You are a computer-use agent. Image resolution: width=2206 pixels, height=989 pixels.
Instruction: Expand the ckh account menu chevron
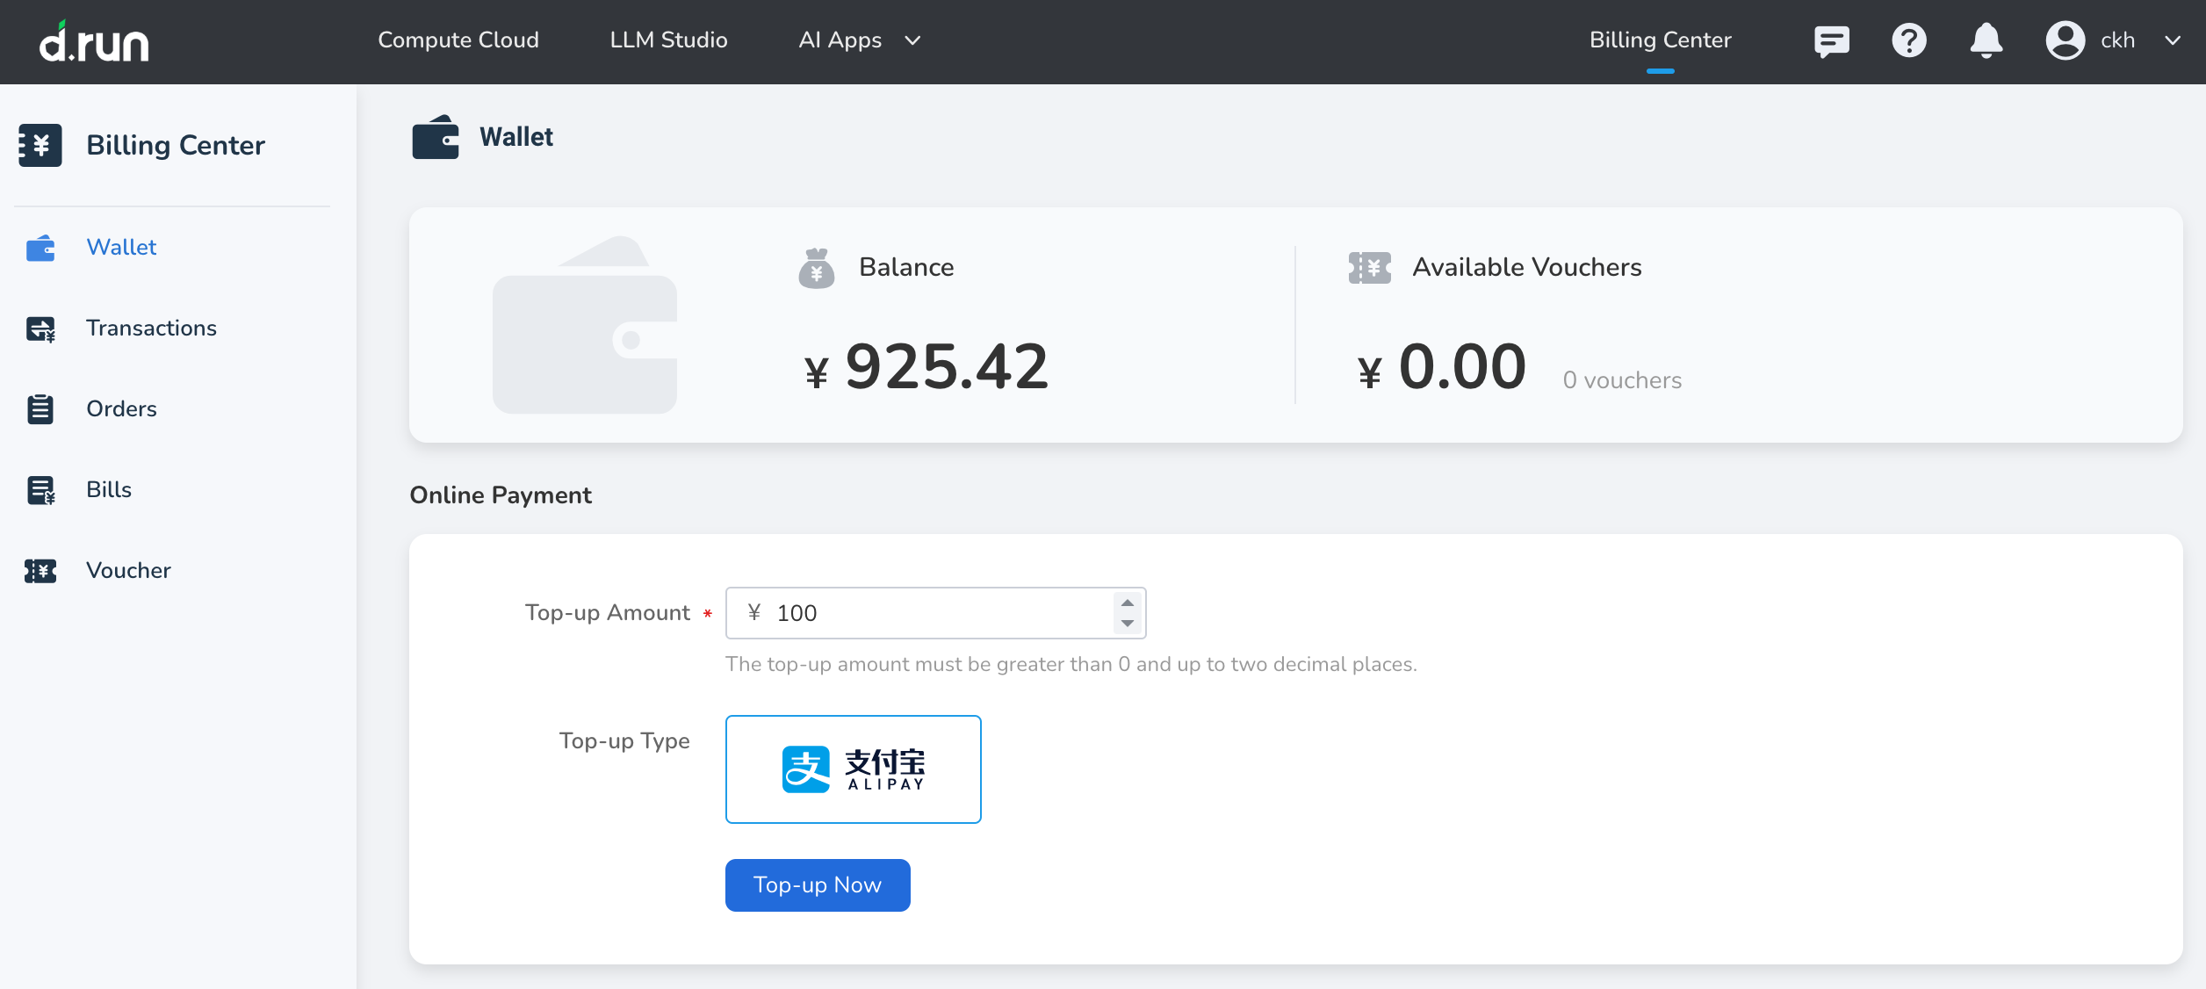(2173, 40)
